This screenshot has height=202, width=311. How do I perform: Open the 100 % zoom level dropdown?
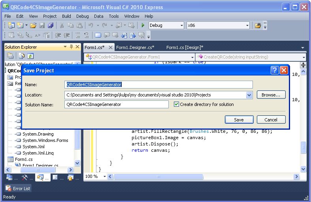[105, 176]
